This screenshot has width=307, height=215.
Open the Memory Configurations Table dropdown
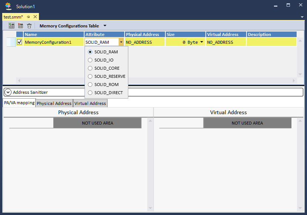coord(105,26)
